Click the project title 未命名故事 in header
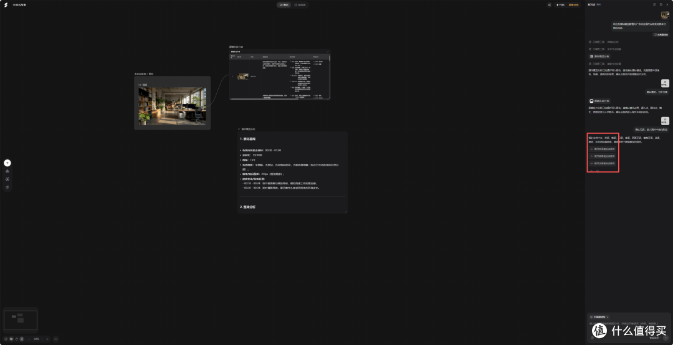This screenshot has height=345, width=673. [x=19, y=5]
